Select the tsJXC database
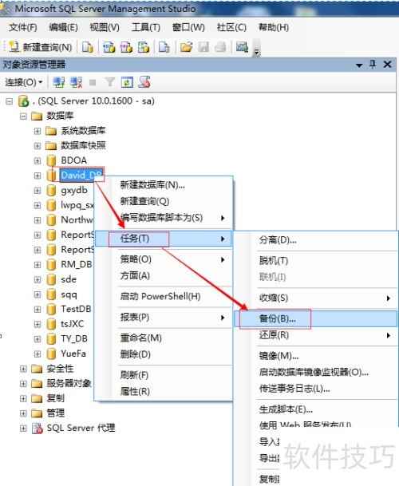Image resolution: width=399 pixels, height=486 pixels. (73, 324)
